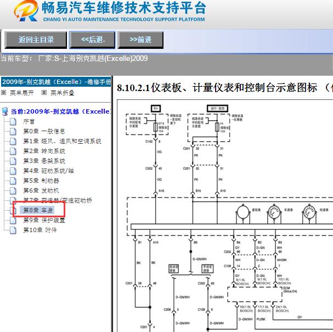The height and width of the screenshot is (332, 333).
Task: Click page icon beside 第10章 附件
Action: coord(13,230)
